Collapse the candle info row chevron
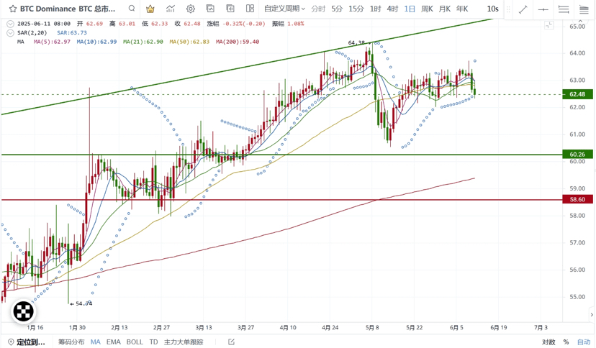 tap(10, 24)
